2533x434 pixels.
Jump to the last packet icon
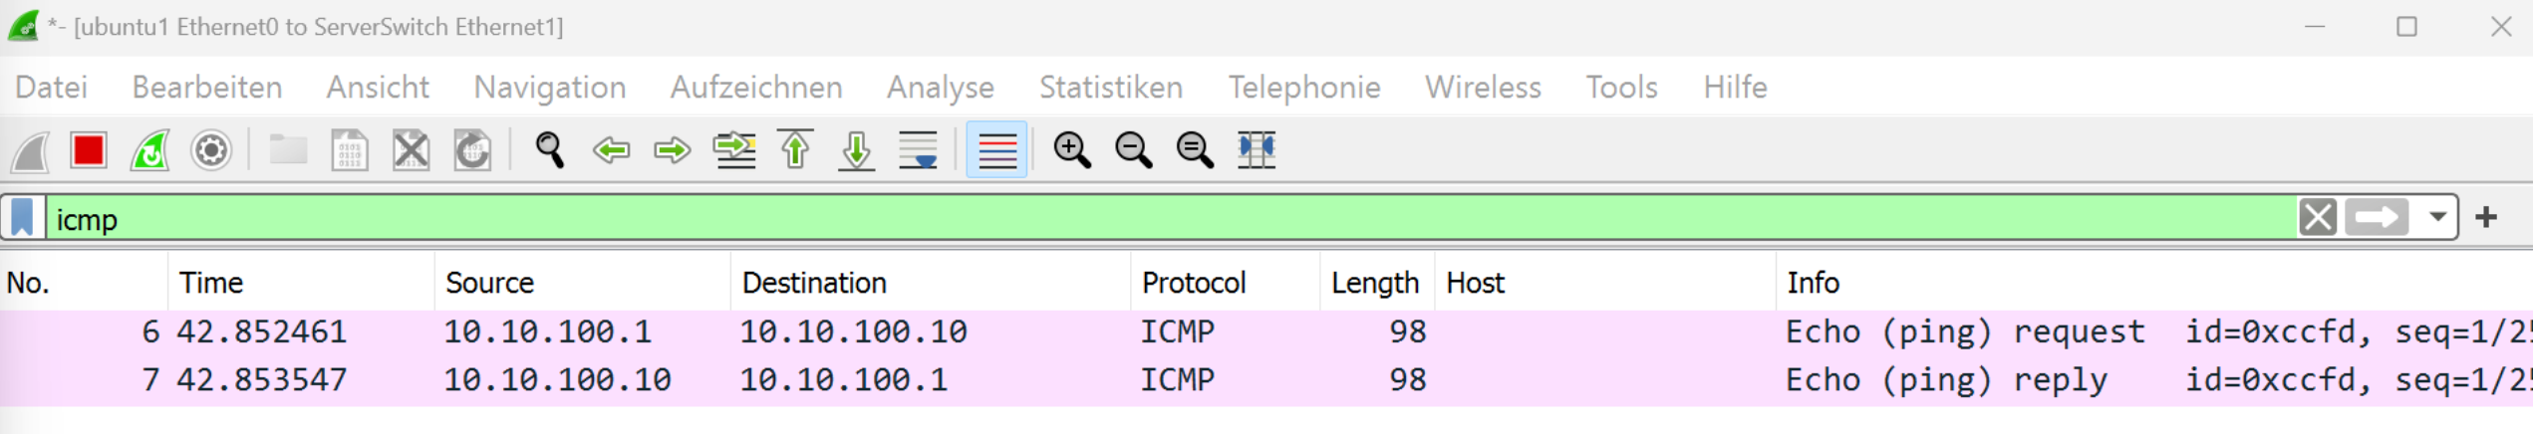click(857, 151)
